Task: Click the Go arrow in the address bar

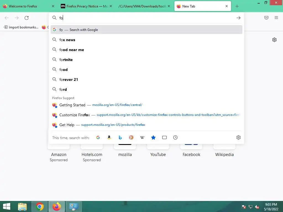Action: pos(239,18)
